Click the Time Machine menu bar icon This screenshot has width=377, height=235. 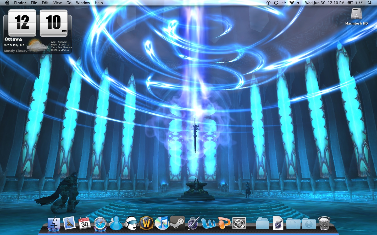point(268,3)
